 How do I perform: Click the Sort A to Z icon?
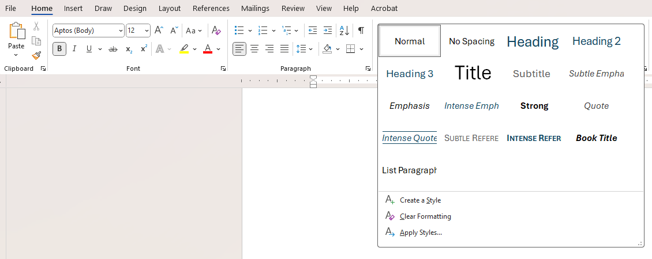[344, 31]
